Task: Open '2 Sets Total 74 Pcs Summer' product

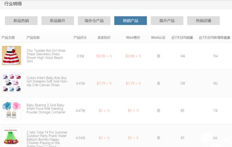Action: click(47, 139)
